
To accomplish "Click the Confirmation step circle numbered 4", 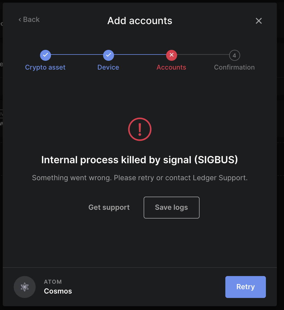I will click(234, 55).
